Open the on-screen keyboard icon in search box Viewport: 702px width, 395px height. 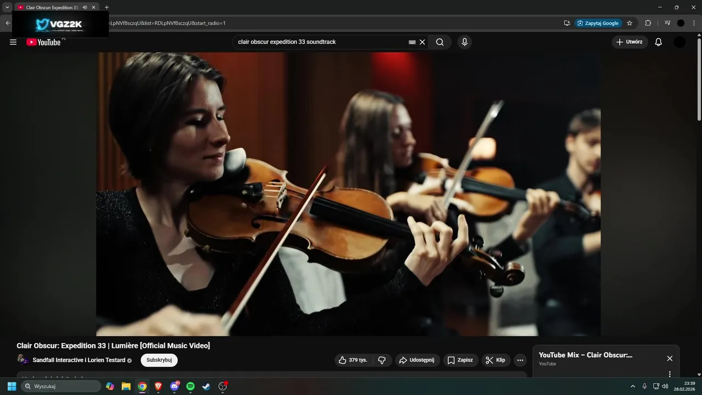412,42
